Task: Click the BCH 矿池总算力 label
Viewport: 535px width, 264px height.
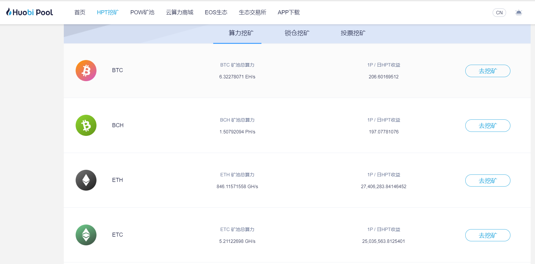Action: point(237,120)
